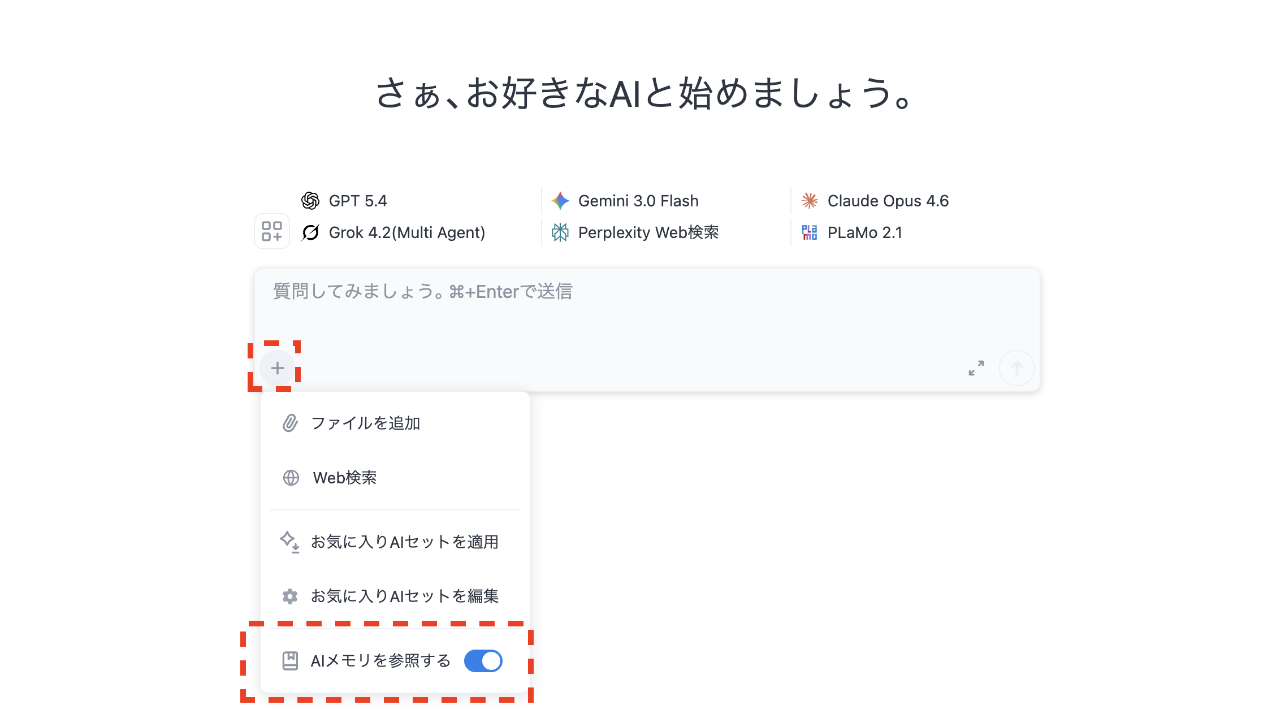Viewport: 1272px width, 718px height.
Task: Open お気に入りAIセットを編集
Action: [405, 595]
